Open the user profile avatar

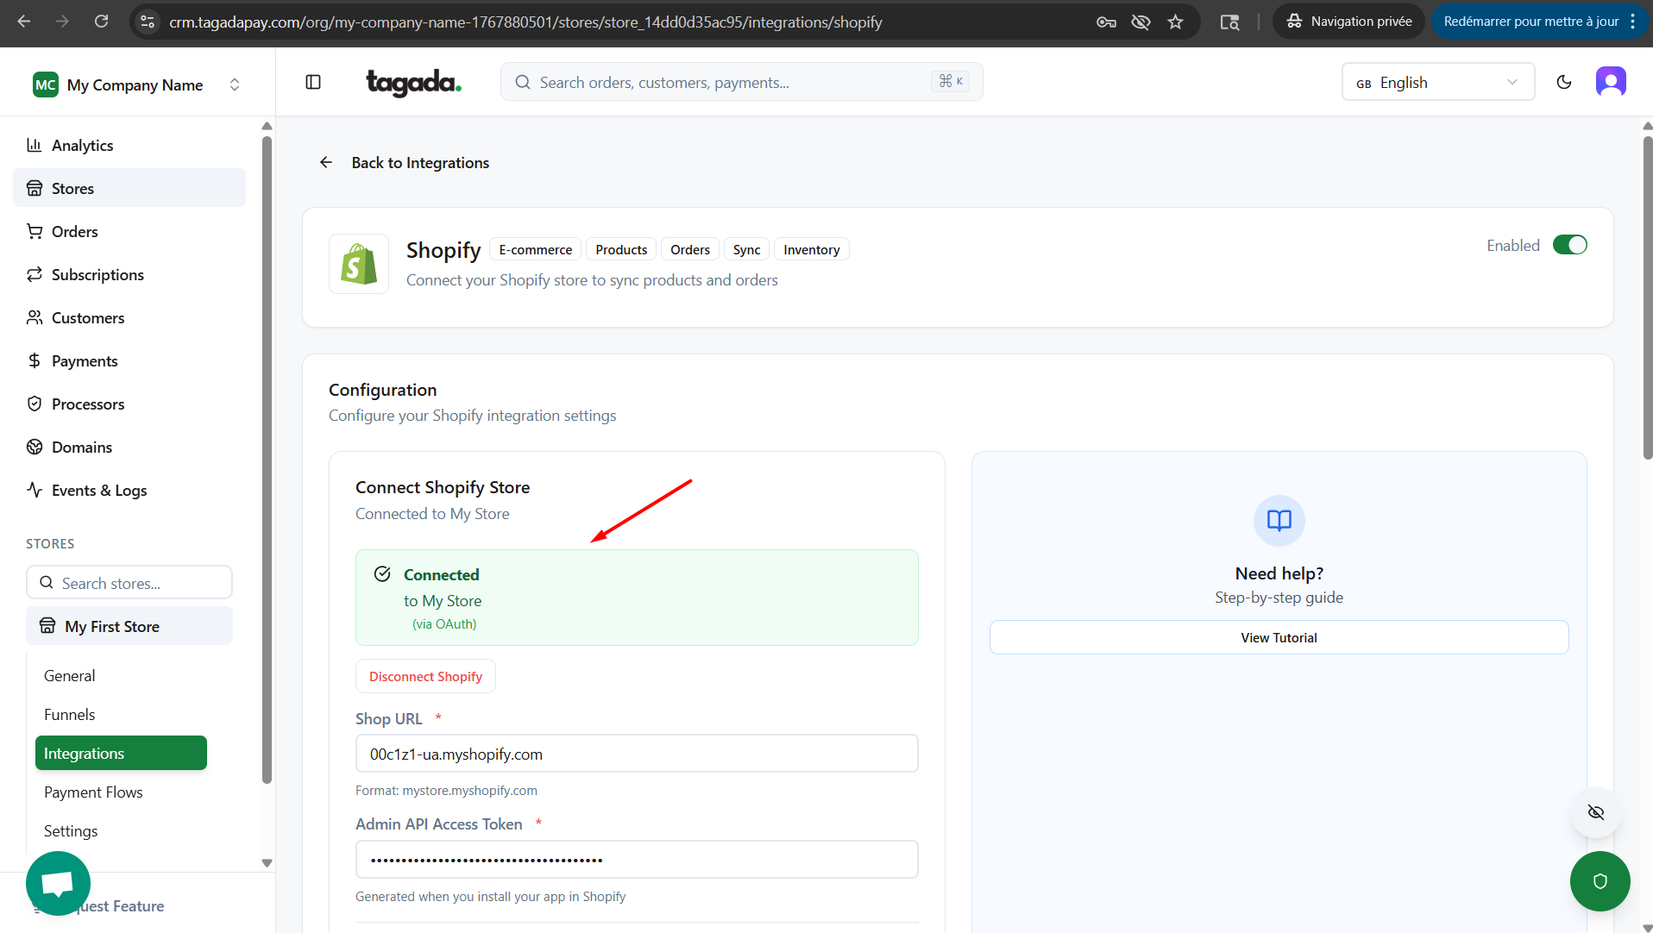click(x=1610, y=82)
